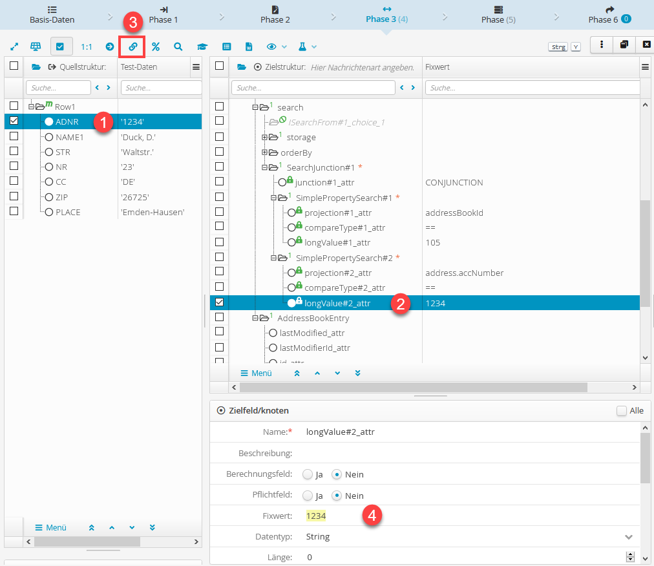
Task: Open the dropdown arrow beside the eye icon
Action: tap(284, 47)
